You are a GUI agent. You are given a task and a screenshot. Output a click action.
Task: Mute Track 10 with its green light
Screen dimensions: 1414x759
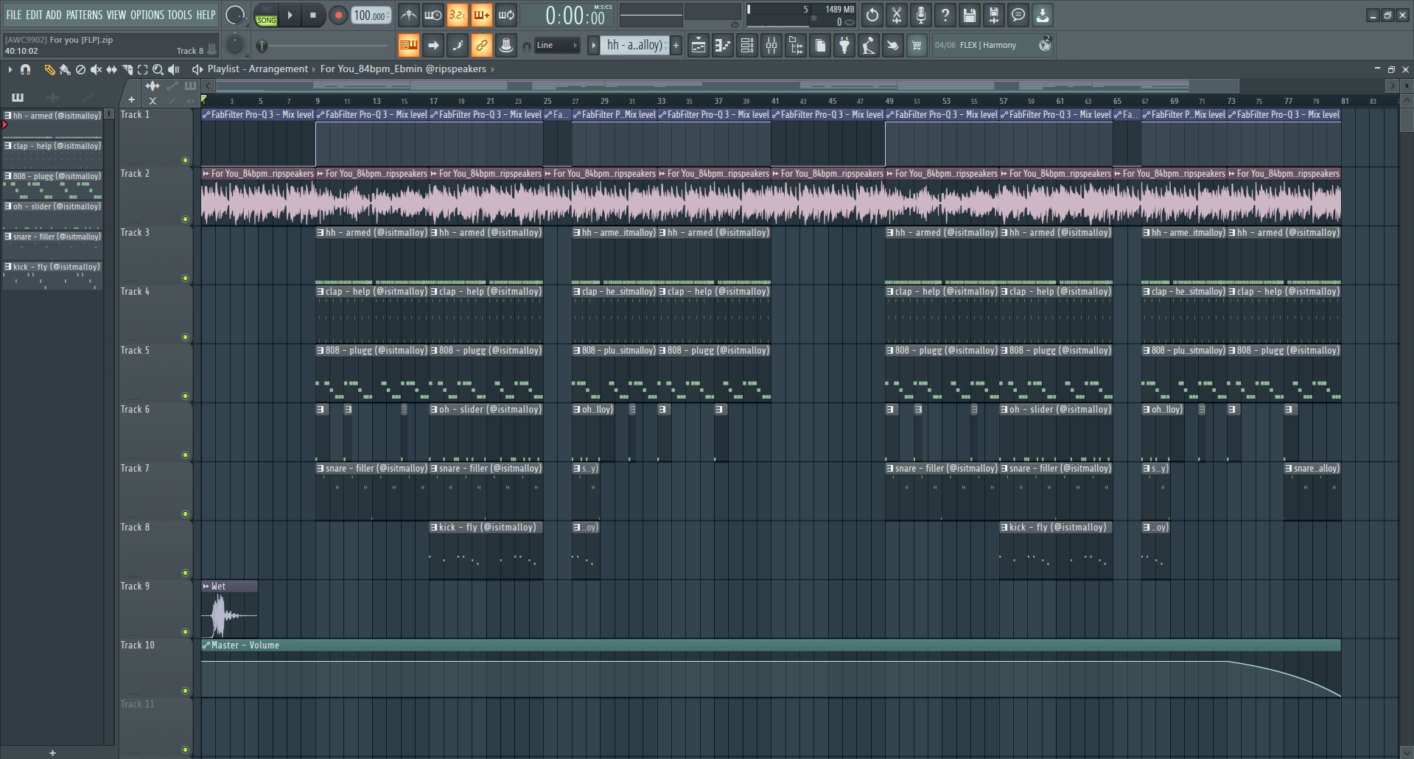(x=186, y=690)
